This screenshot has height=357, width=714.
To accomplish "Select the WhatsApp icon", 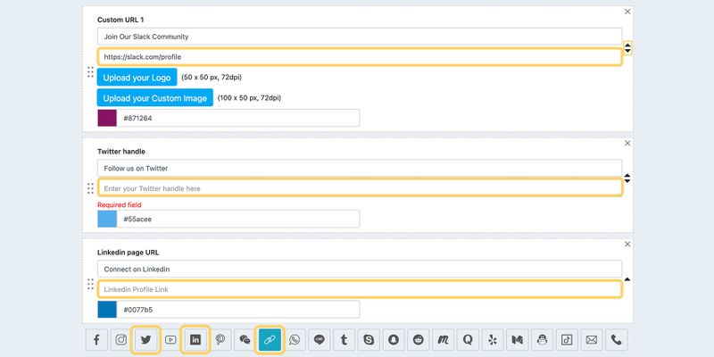I will point(295,339).
